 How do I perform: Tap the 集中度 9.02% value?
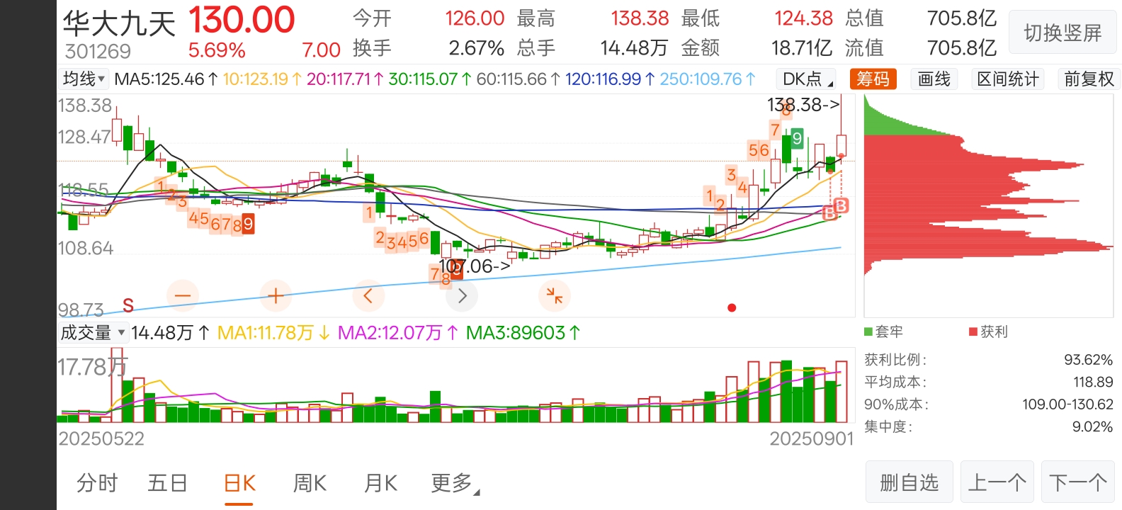click(1092, 426)
